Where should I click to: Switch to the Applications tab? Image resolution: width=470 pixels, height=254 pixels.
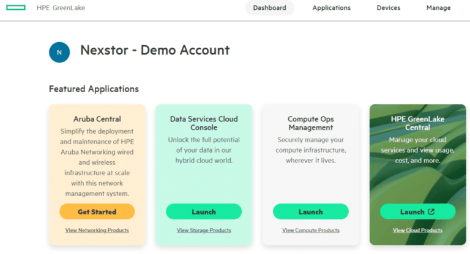[331, 8]
